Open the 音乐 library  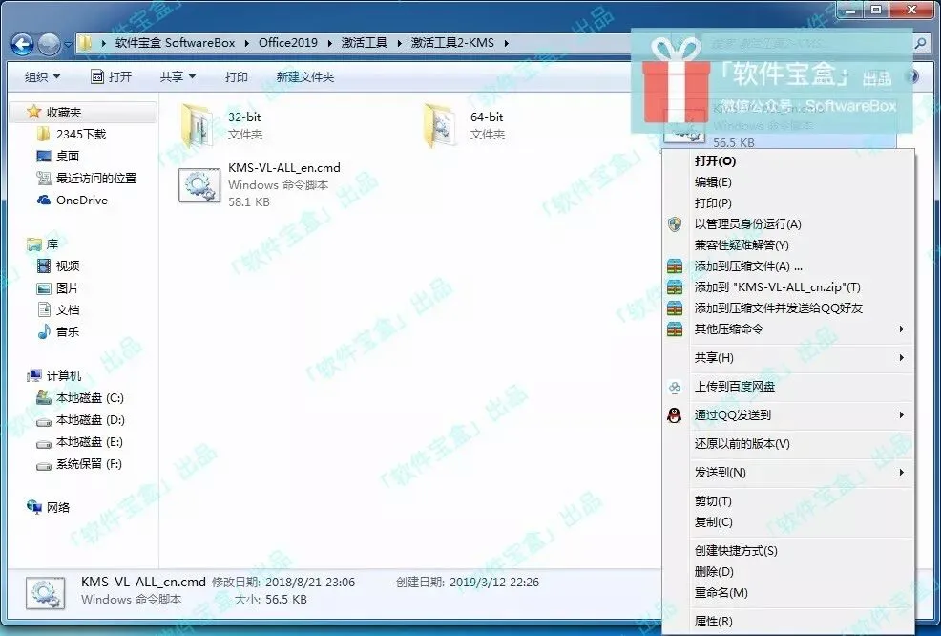(x=57, y=331)
